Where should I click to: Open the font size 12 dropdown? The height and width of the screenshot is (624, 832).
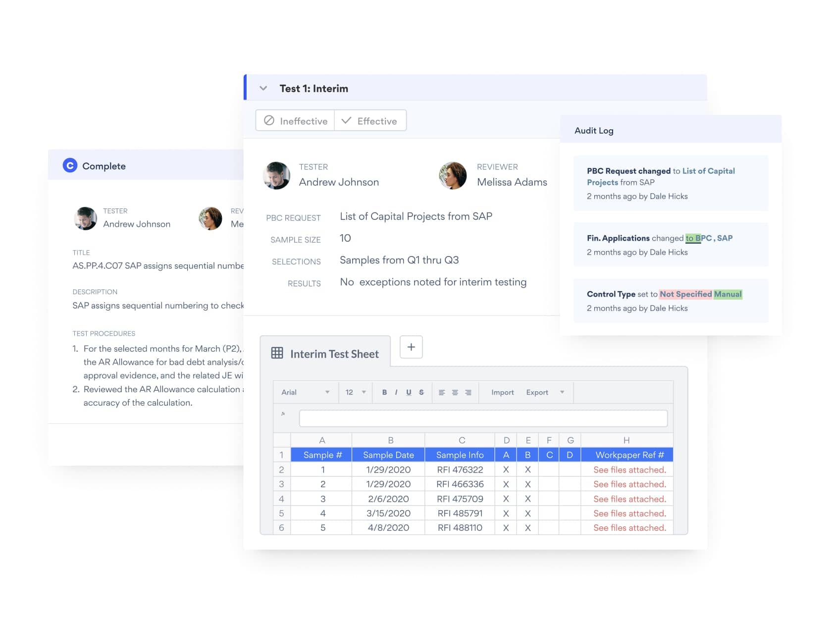pos(355,392)
